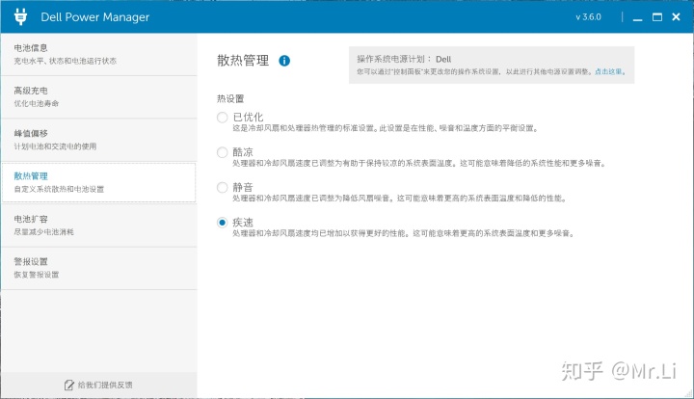The height and width of the screenshot is (399, 694).
Task: Click the 酷凉 description text line
Action: (418, 163)
